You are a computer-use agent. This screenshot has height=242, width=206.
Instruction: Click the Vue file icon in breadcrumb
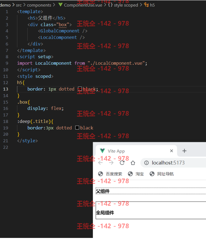click(x=60, y=5)
